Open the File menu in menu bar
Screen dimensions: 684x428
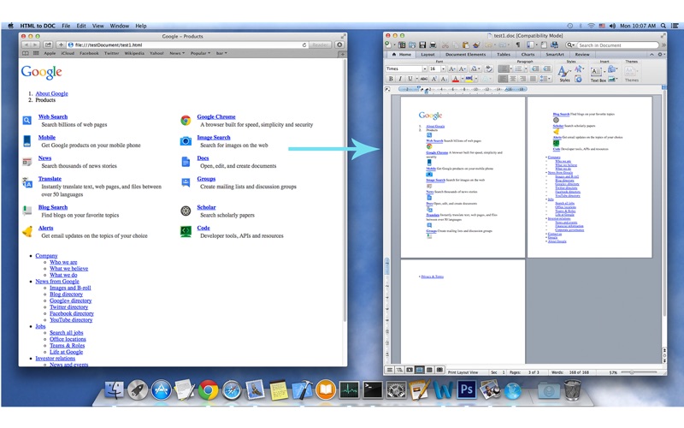coord(66,26)
